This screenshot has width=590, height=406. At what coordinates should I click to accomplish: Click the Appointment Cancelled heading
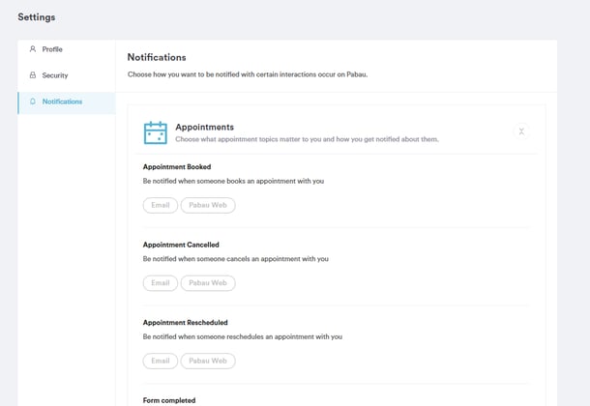(x=181, y=245)
